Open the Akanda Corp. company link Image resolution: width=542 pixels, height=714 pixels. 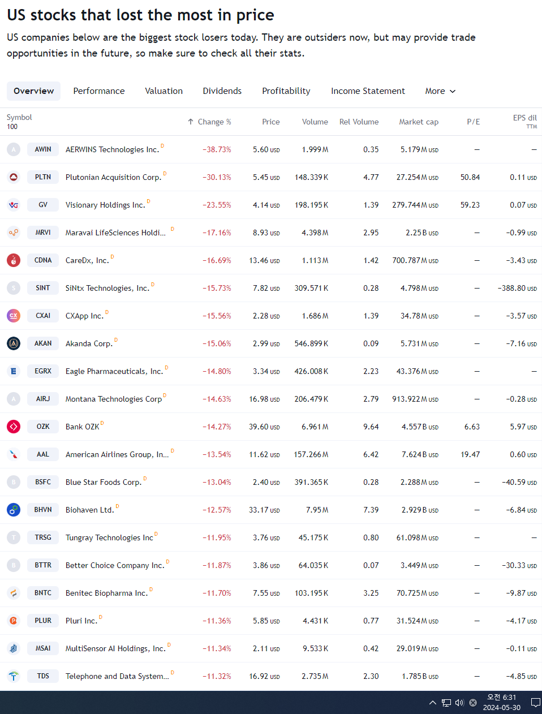tap(89, 343)
